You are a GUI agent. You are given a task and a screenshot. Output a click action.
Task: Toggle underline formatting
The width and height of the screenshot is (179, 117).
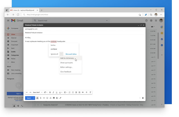[x=57, y=92]
